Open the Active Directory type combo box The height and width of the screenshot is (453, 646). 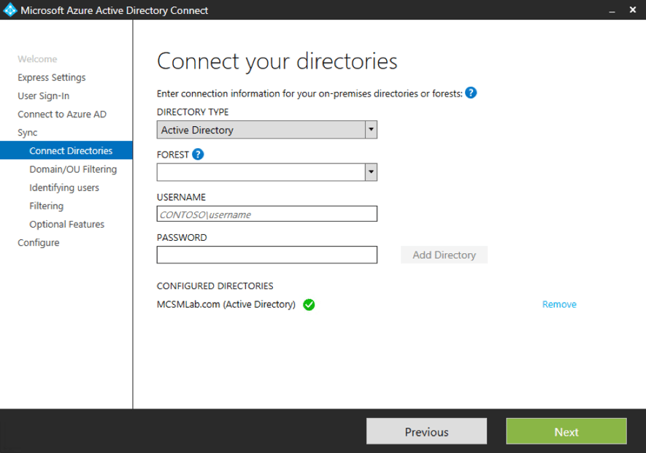click(267, 130)
